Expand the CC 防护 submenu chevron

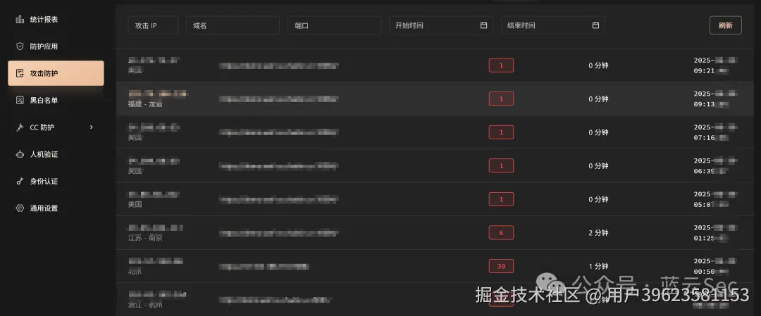(91, 127)
